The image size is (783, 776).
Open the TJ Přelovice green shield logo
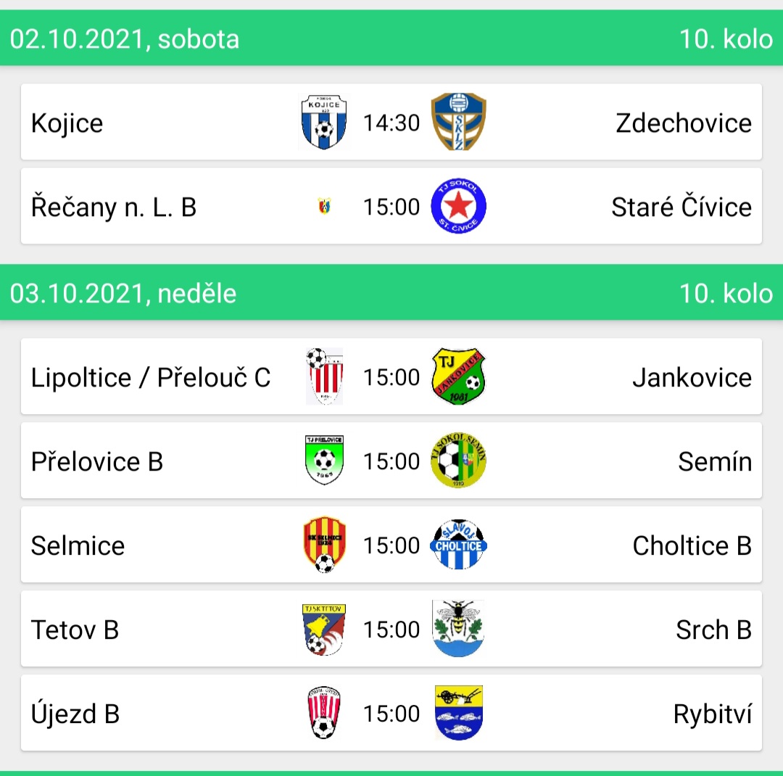tap(324, 461)
